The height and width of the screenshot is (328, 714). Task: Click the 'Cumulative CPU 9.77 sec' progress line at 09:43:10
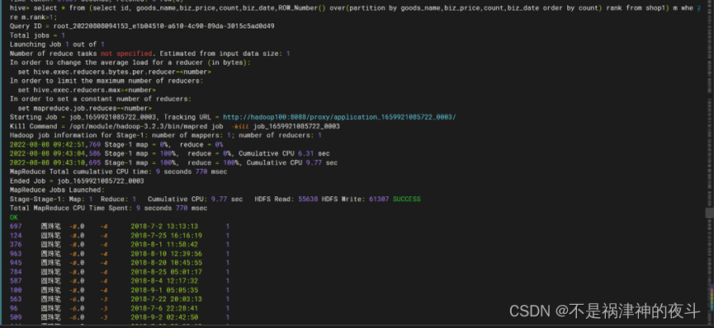[174, 163]
